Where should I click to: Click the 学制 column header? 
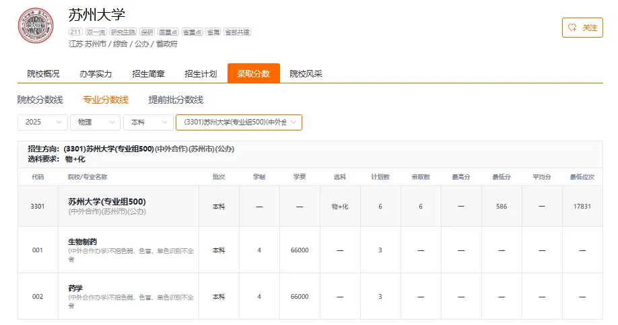[x=259, y=177]
